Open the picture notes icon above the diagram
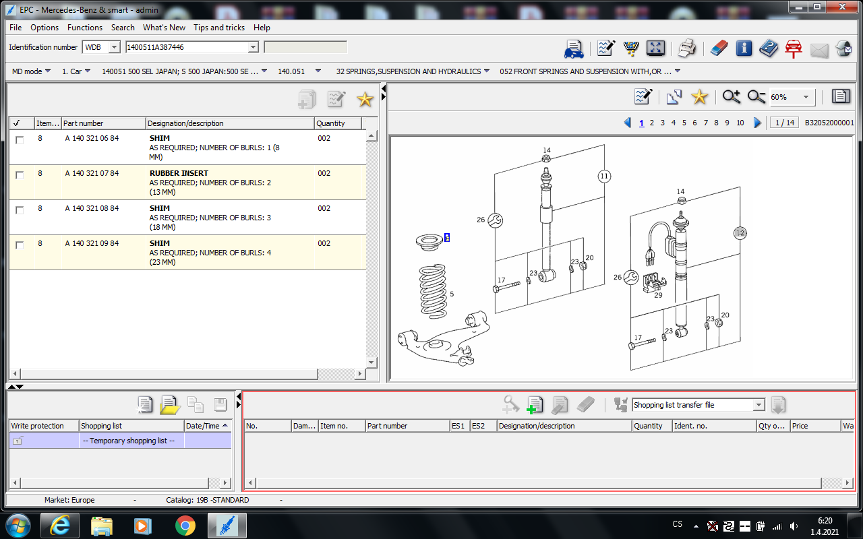This screenshot has height=539, width=863. tap(644, 97)
